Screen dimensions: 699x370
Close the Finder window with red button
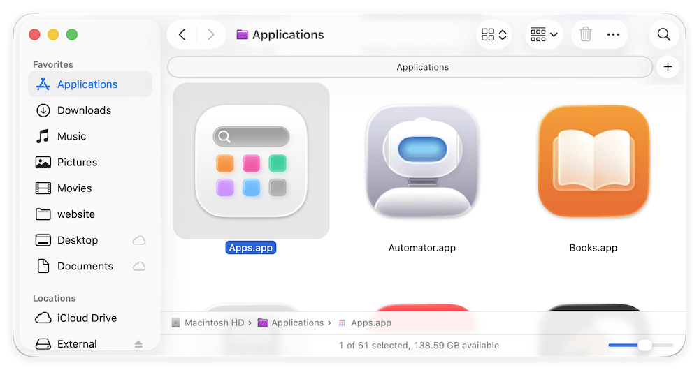point(34,34)
